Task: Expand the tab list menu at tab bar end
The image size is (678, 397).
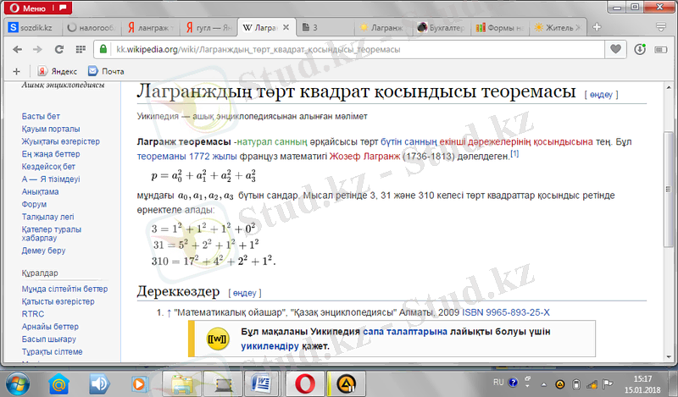Action: (x=662, y=27)
